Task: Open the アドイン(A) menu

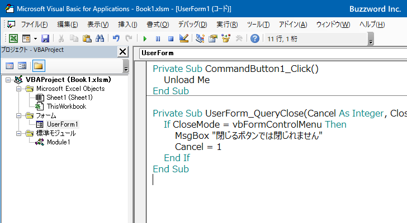Action: tap(293, 25)
